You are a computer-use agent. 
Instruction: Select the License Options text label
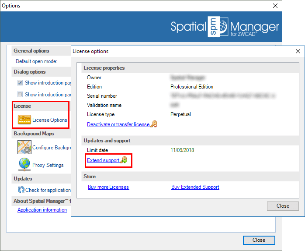tap(49, 120)
